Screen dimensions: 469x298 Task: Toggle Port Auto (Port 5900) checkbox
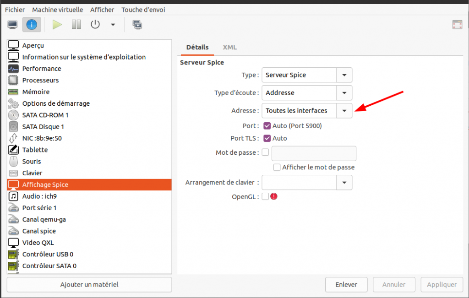tap(267, 126)
